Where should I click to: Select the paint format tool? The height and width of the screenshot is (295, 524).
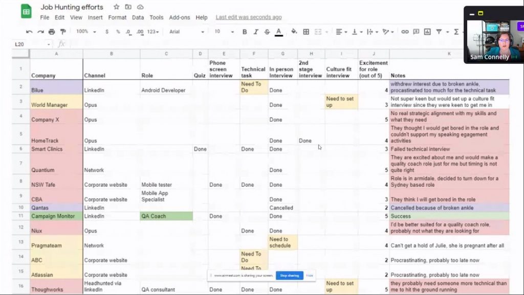[62, 32]
